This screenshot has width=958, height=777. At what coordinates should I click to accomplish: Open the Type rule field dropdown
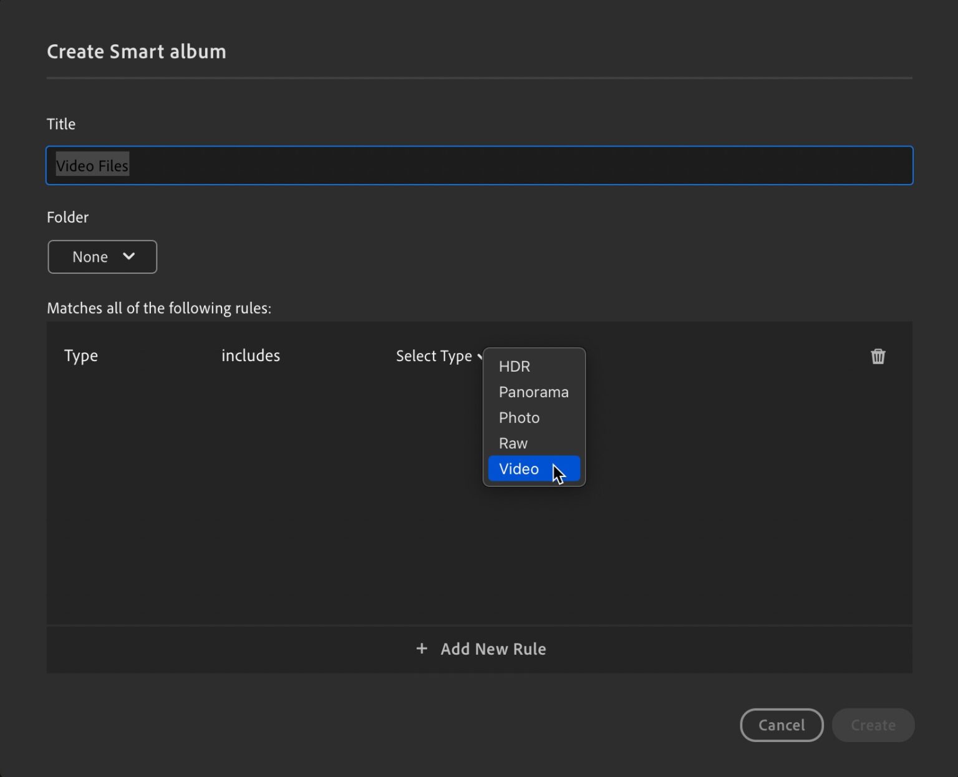click(x=80, y=355)
